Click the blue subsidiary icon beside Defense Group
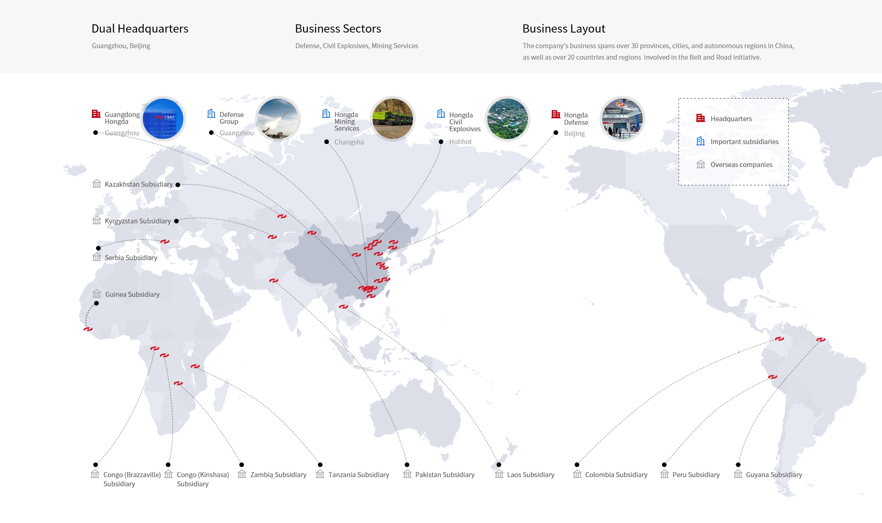Screen dimensions: 882x523 pyautogui.click(x=211, y=113)
